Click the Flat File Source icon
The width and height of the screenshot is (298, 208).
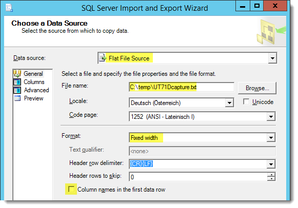pos(103,58)
